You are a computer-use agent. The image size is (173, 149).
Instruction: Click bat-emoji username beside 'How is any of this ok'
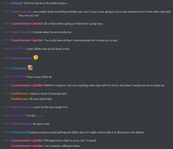(x=18, y=77)
